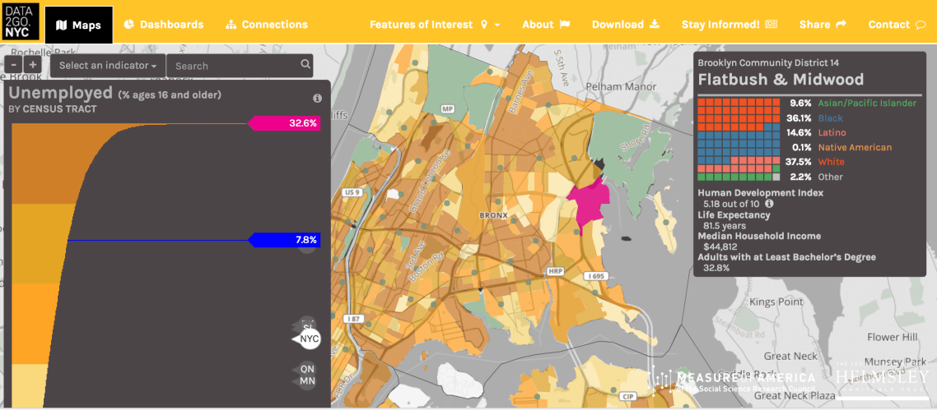Image resolution: width=937 pixels, height=410 pixels.
Task: Click info icon next to Human Development Index
Action: point(769,204)
